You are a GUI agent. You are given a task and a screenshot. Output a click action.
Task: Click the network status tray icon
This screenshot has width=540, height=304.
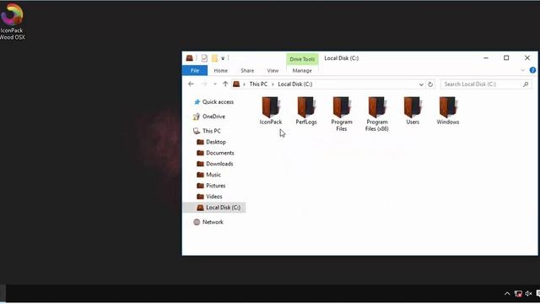[x=518, y=294]
